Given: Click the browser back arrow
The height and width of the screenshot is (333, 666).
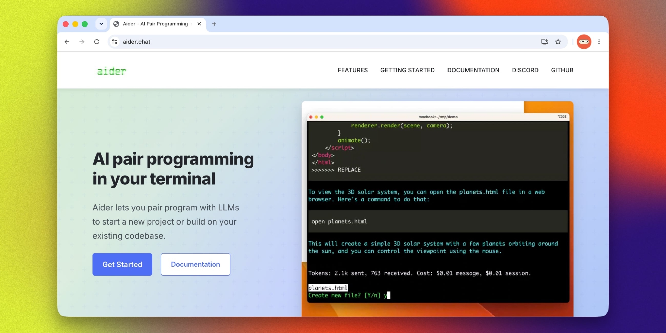Looking at the screenshot, I should tap(67, 42).
